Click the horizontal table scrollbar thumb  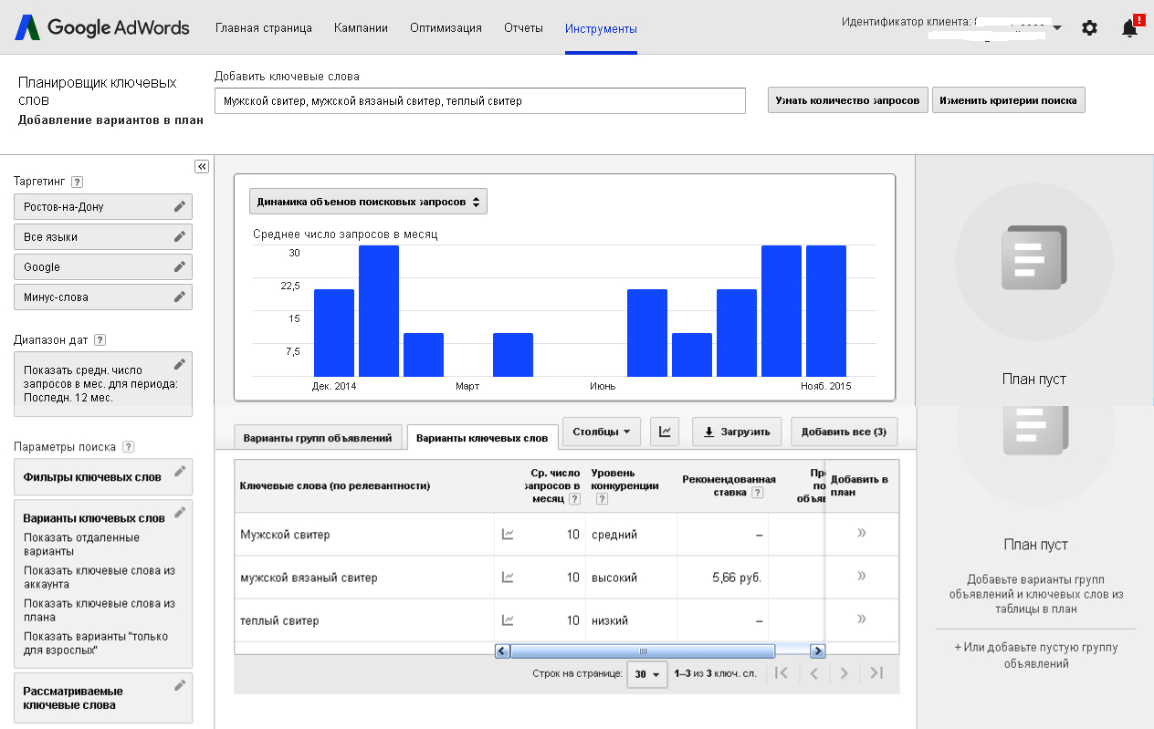[x=642, y=651]
